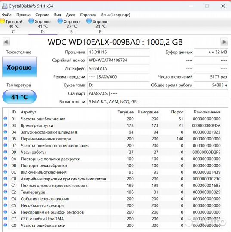
Task: Select raw value 0000000D2F5 of Часы работы
Action: 206,152
